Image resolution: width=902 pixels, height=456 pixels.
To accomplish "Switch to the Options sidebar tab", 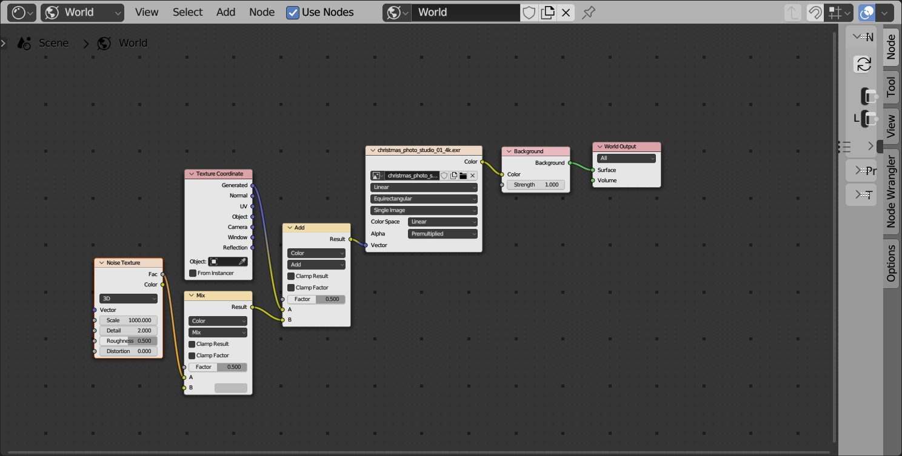I will coord(890,263).
